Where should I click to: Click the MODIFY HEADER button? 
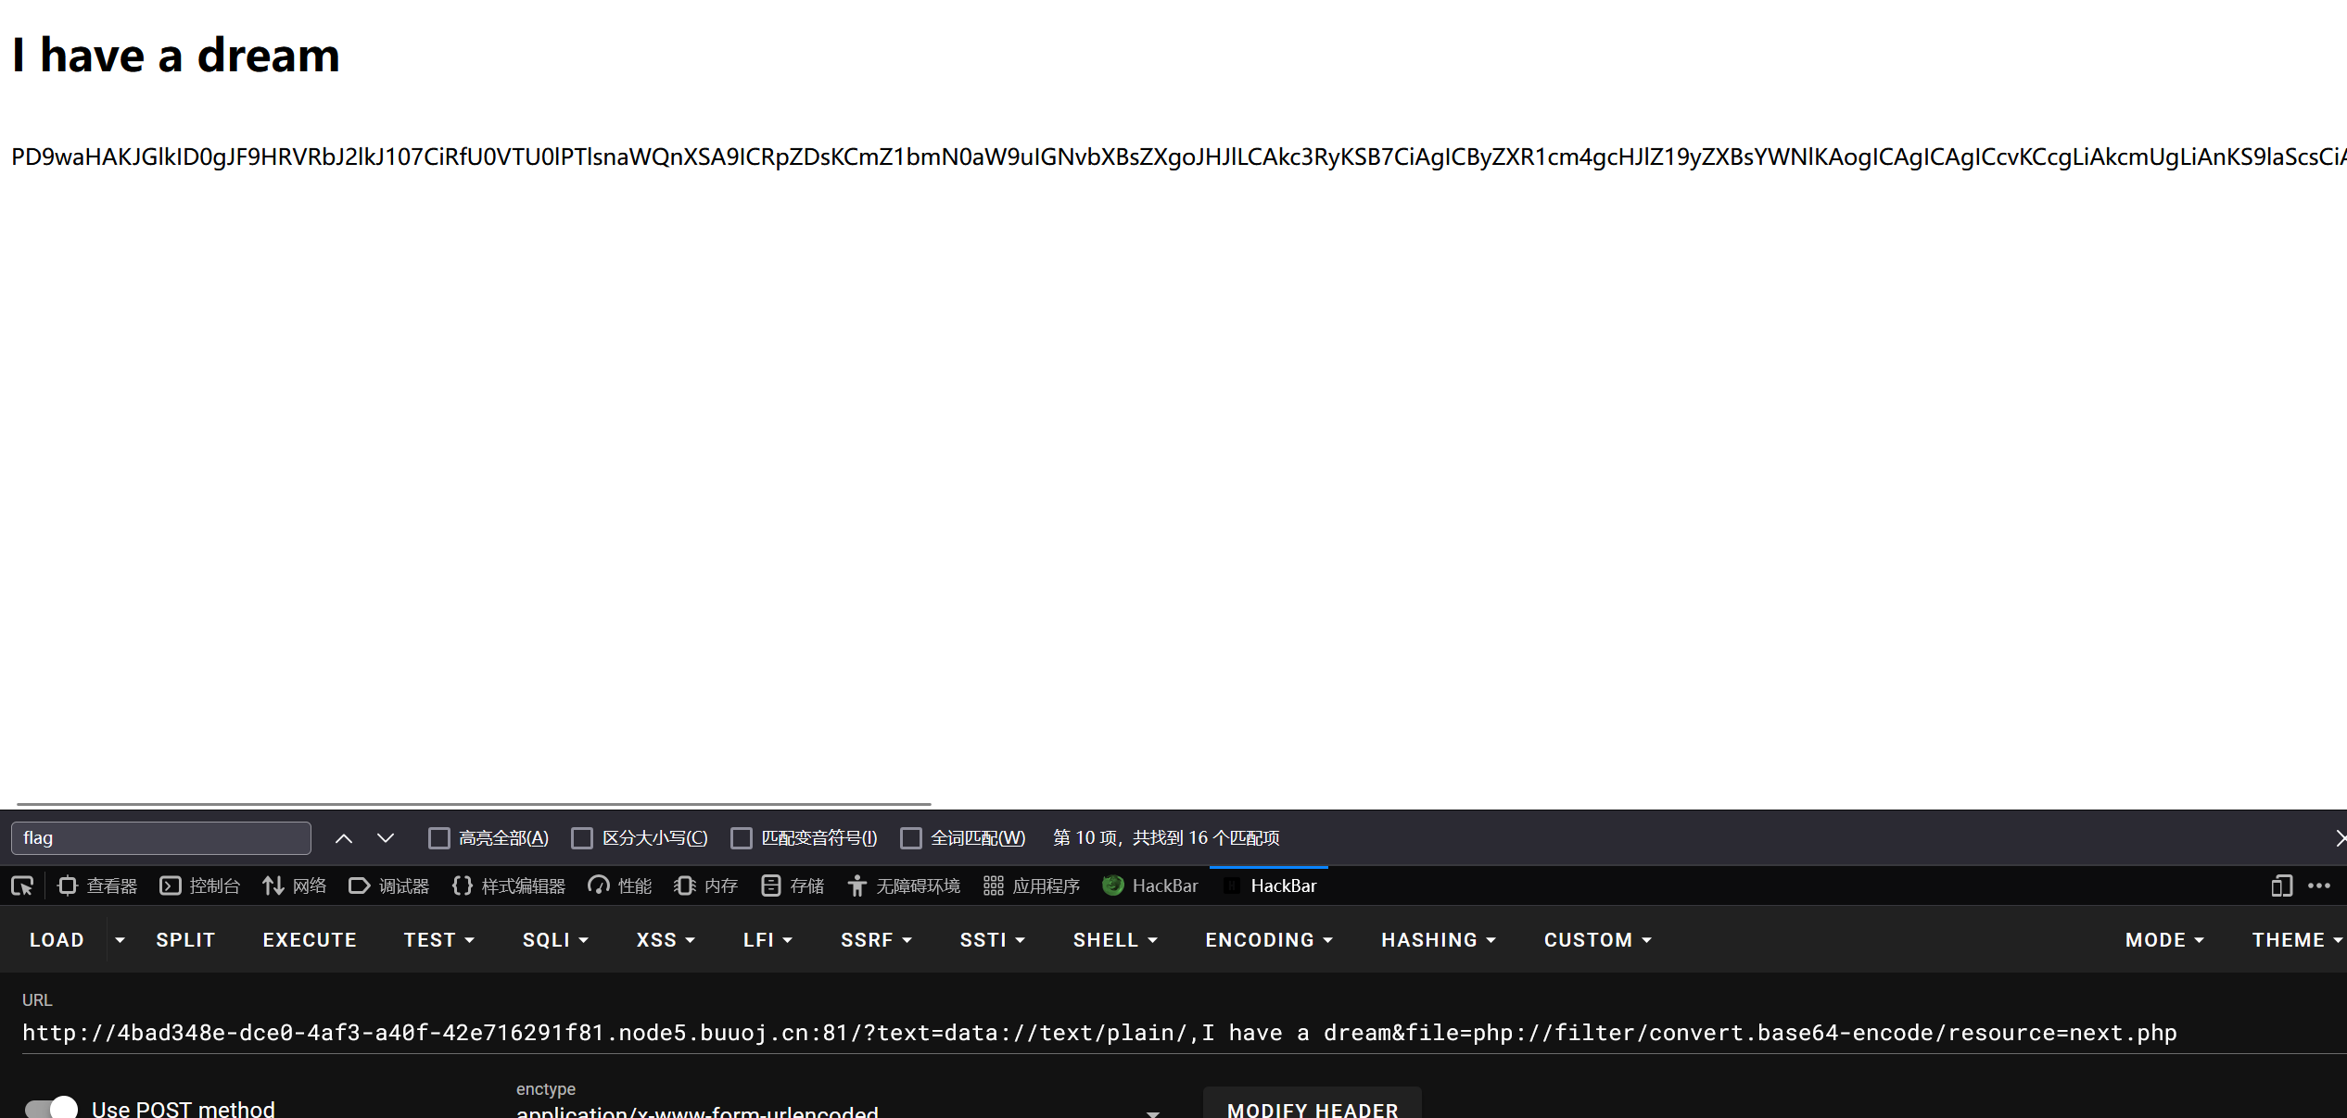(1312, 1108)
